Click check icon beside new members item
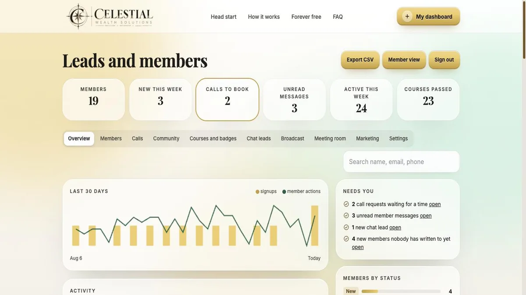 (x=346, y=239)
